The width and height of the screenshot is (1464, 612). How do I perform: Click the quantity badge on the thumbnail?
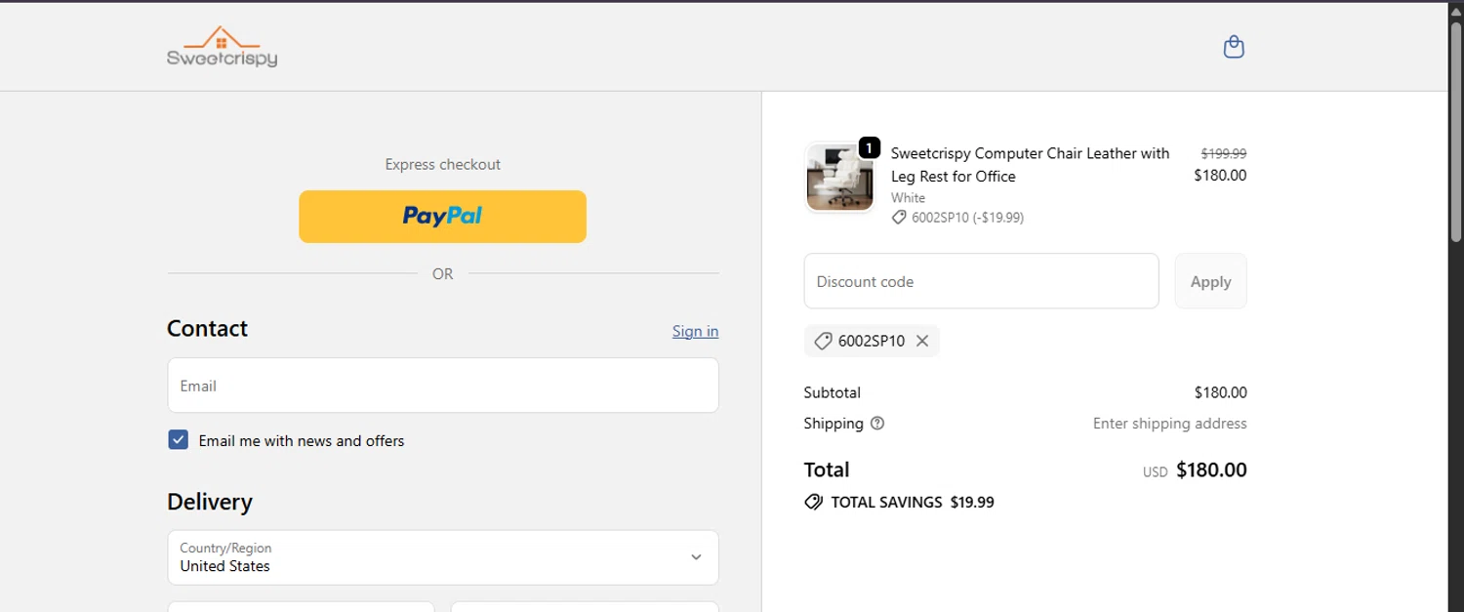click(x=869, y=148)
